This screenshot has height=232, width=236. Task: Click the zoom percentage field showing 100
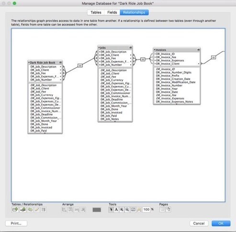146,210
